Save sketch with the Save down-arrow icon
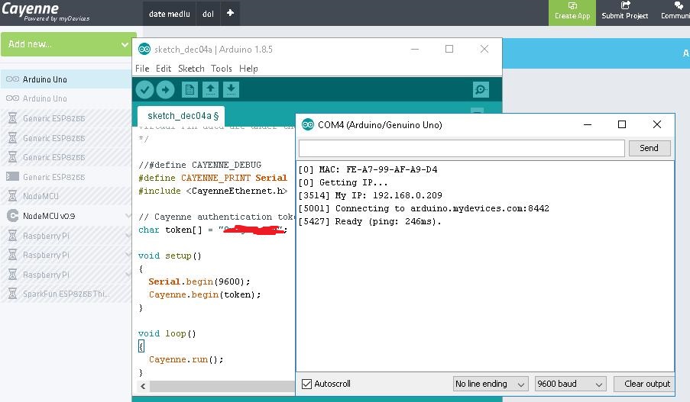 coord(231,89)
